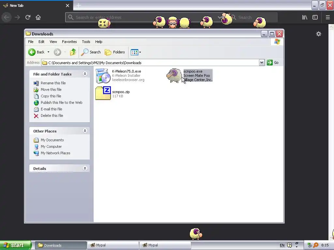Open the Favorites menu
The width and height of the screenshot is (334, 250).
tap(69, 42)
